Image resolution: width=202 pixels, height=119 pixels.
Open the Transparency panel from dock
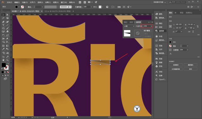161,31
